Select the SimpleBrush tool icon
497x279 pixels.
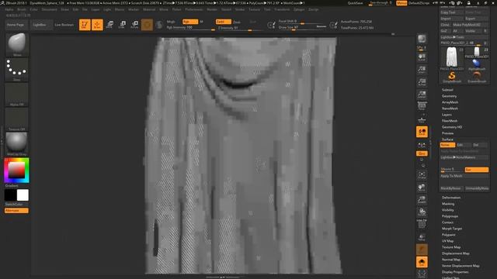pyautogui.click(x=452, y=77)
